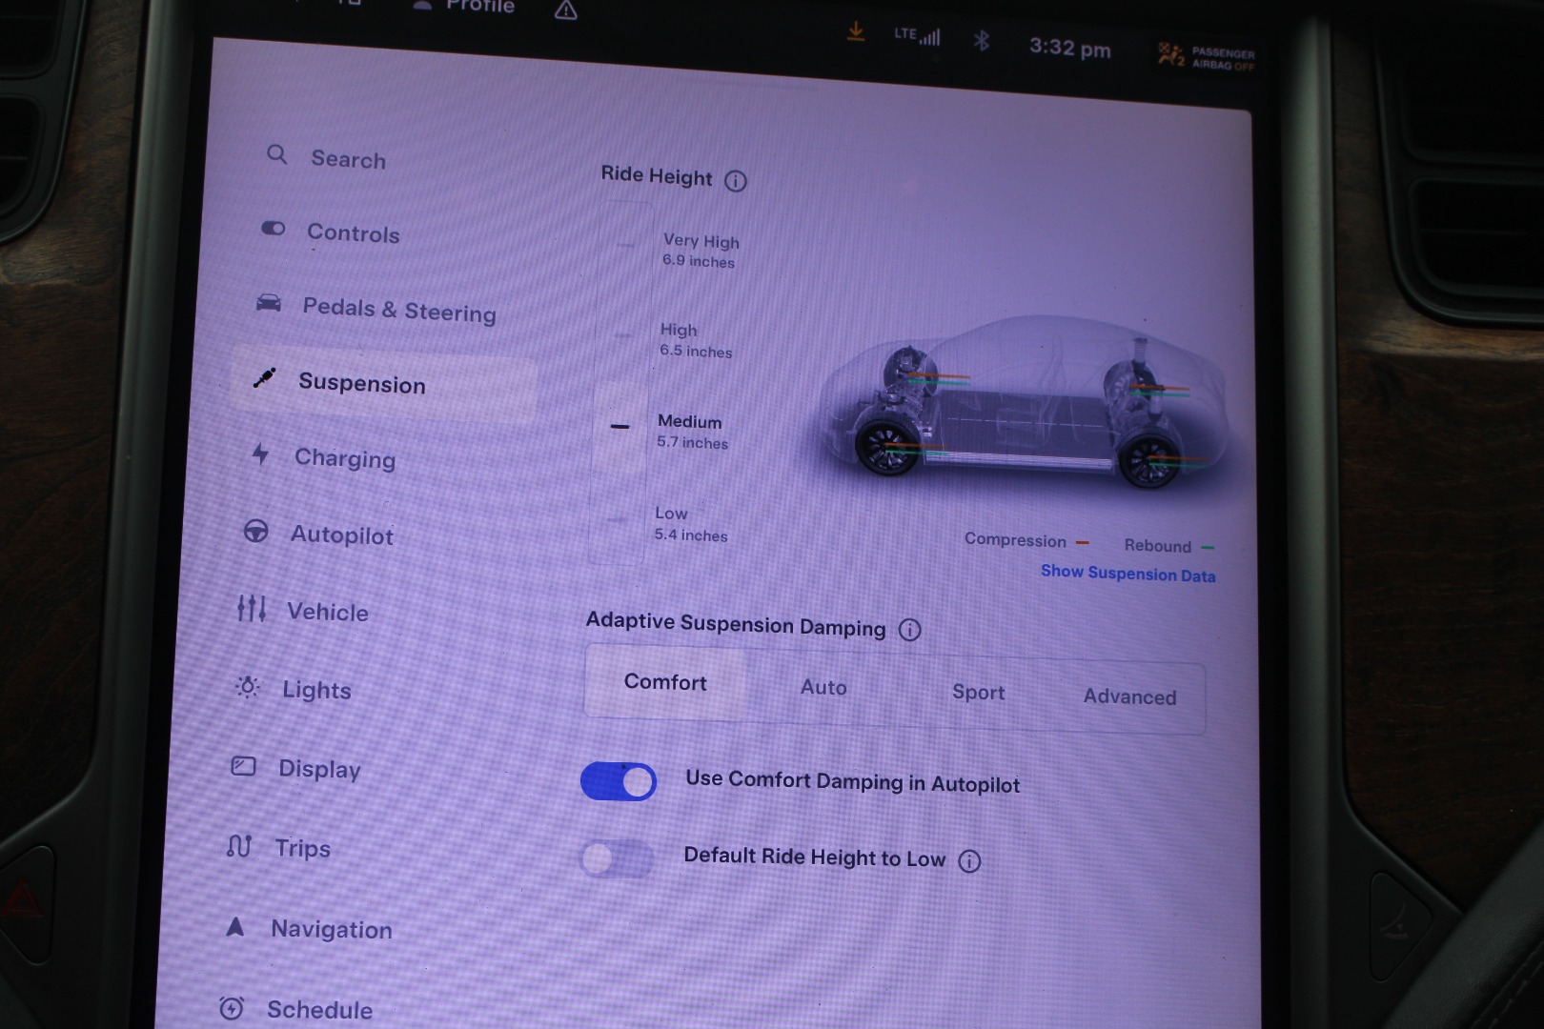Viewport: 1544px width, 1029px height.
Task: Go to Autopilot settings
Action: tap(341, 535)
